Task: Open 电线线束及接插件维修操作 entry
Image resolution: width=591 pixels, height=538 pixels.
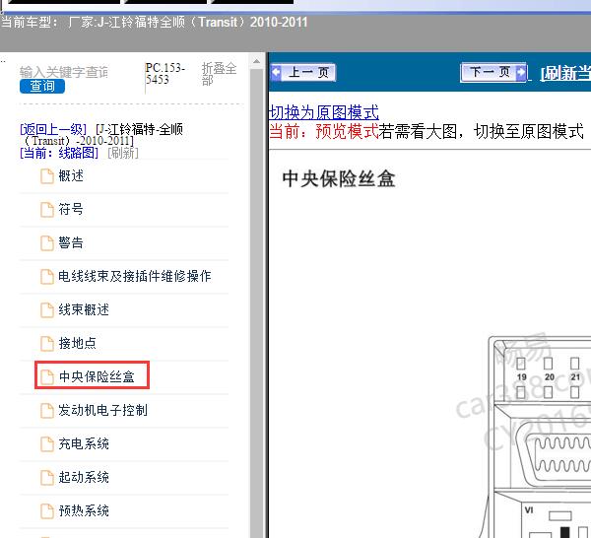Action: click(x=135, y=276)
